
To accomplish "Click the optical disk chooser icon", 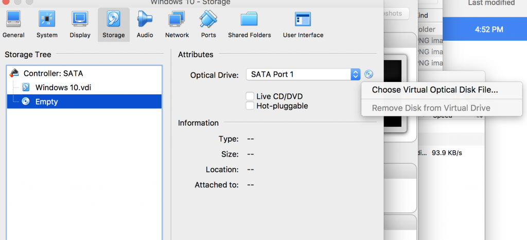I will pos(368,74).
